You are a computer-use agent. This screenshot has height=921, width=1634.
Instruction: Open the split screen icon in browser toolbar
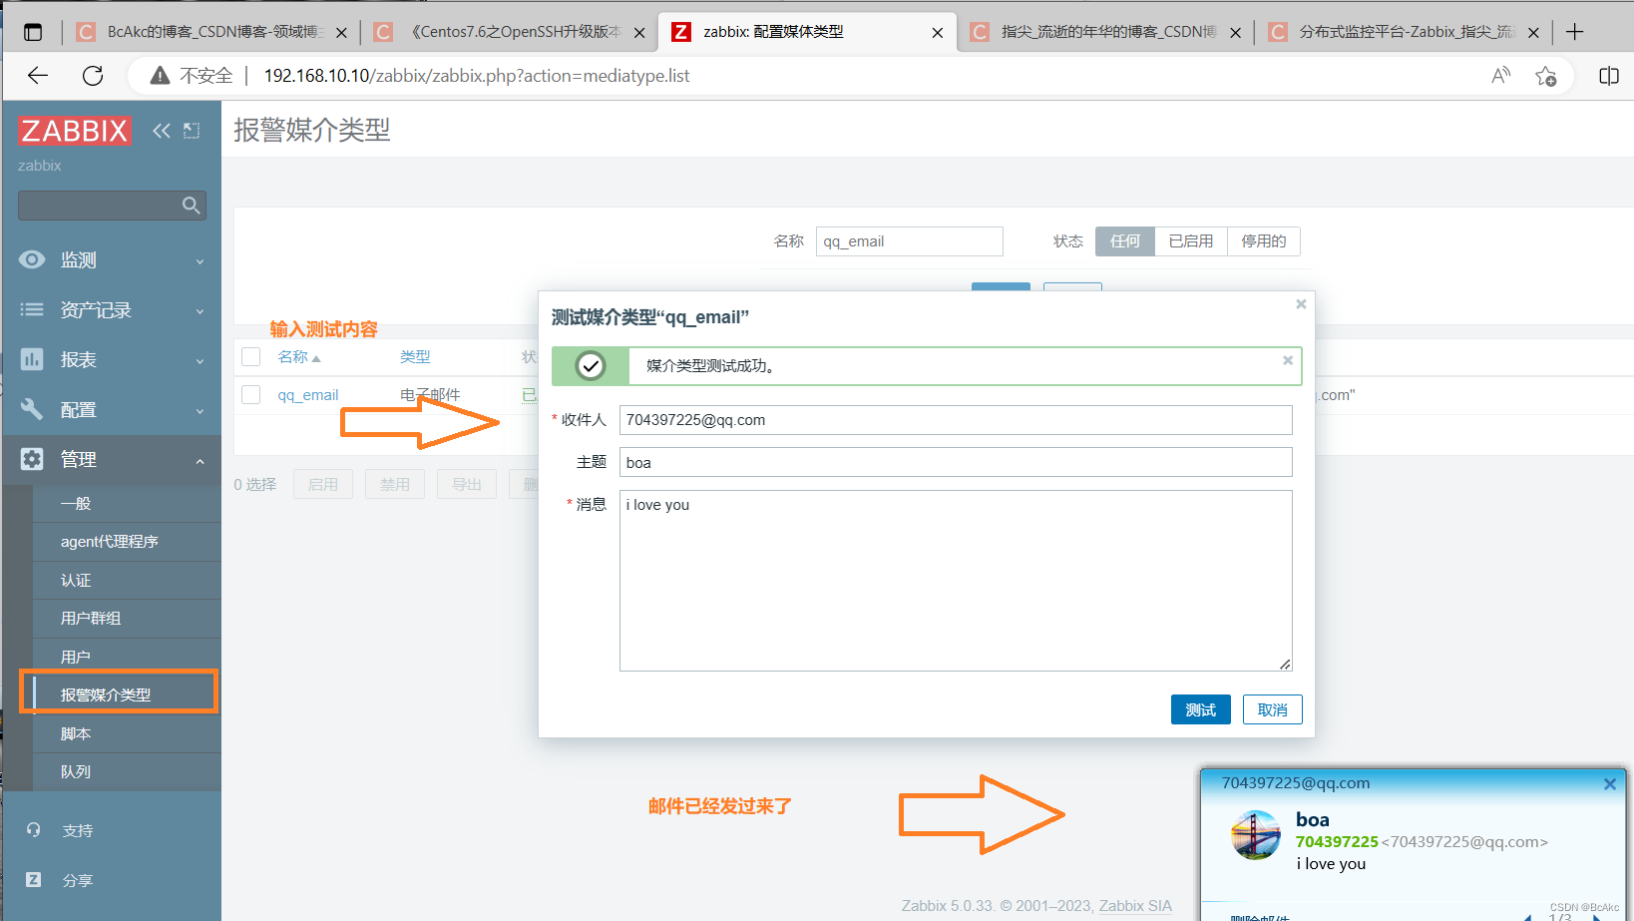coord(1609,76)
